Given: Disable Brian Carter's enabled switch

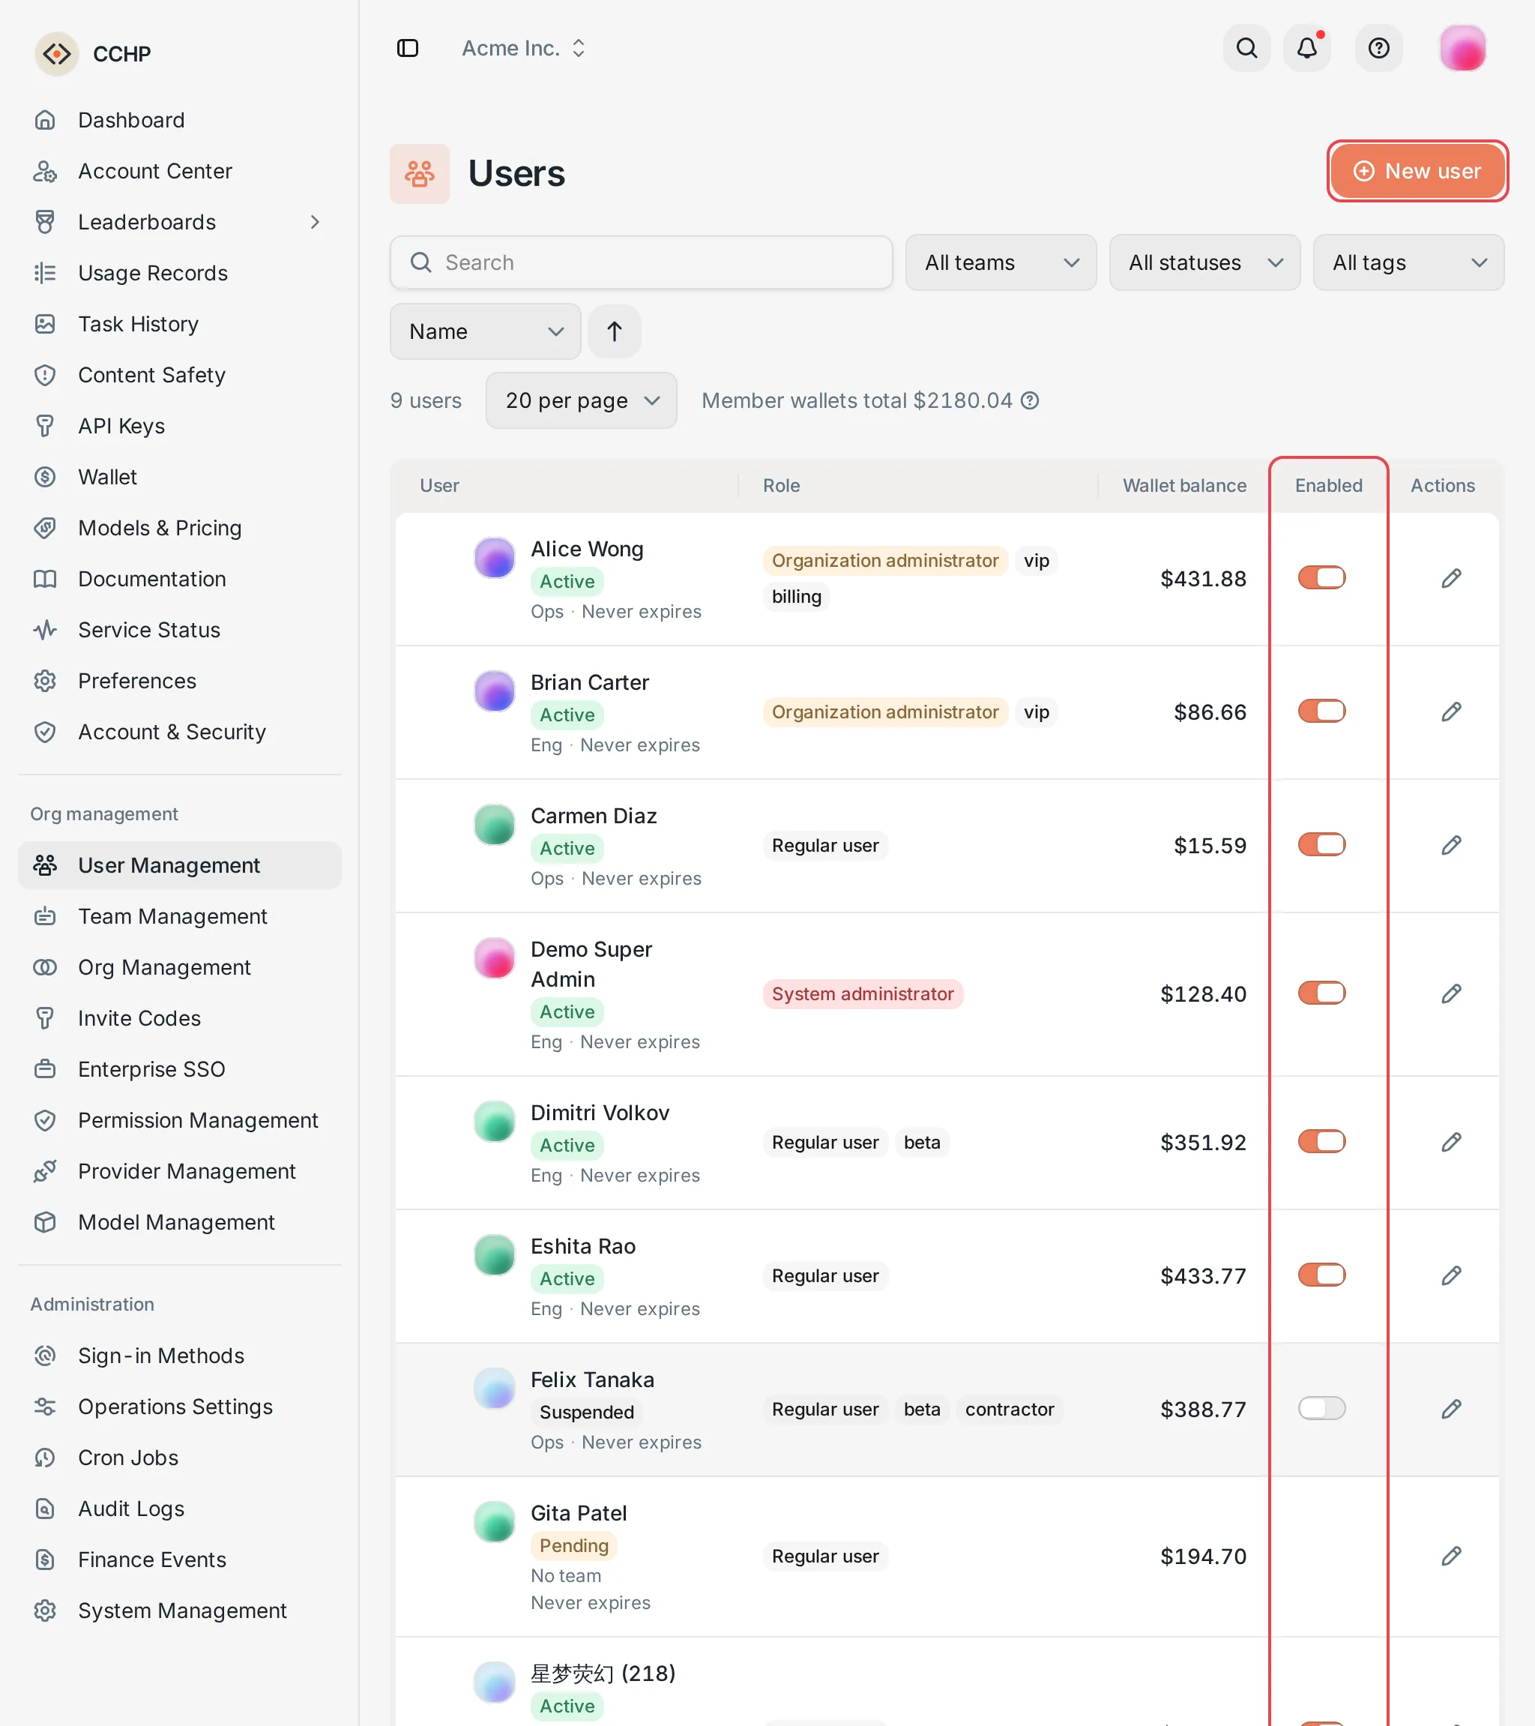Looking at the screenshot, I should (x=1321, y=711).
